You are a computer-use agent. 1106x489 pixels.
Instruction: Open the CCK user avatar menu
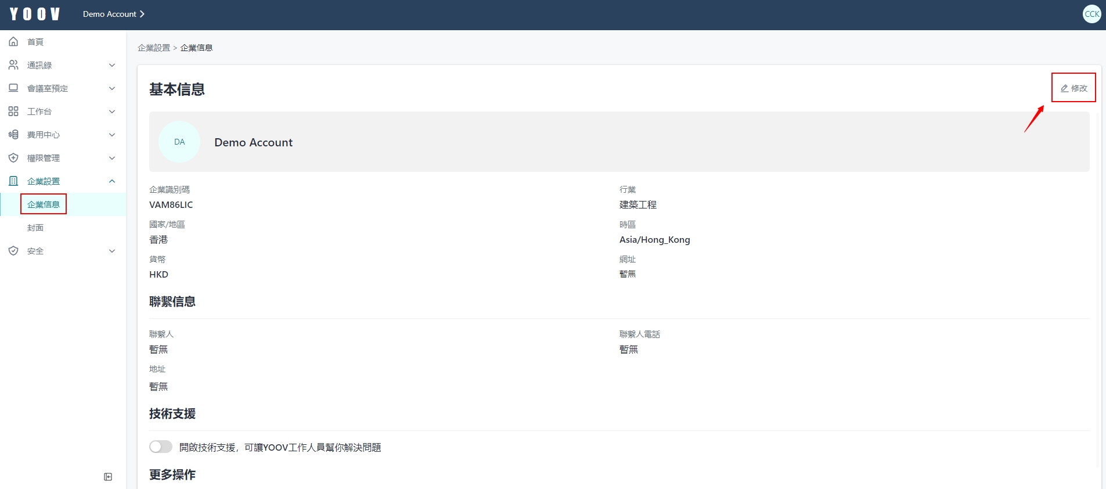coord(1091,14)
